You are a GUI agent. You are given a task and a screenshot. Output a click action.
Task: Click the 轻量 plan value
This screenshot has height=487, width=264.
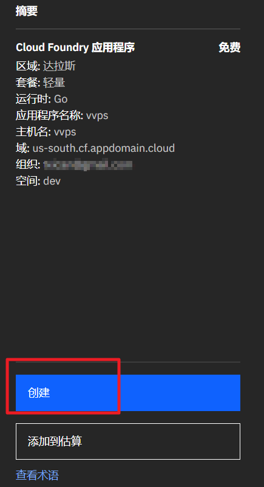54,83
